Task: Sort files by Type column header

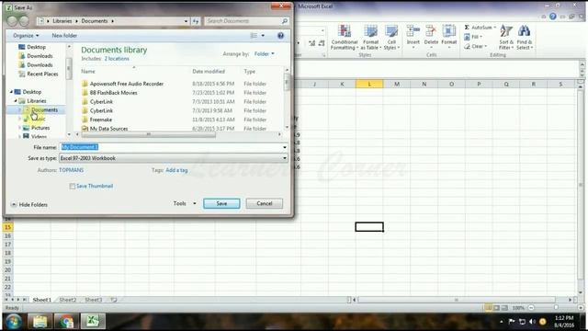Action: pos(249,72)
